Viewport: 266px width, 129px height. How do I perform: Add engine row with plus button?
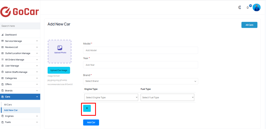87,108
